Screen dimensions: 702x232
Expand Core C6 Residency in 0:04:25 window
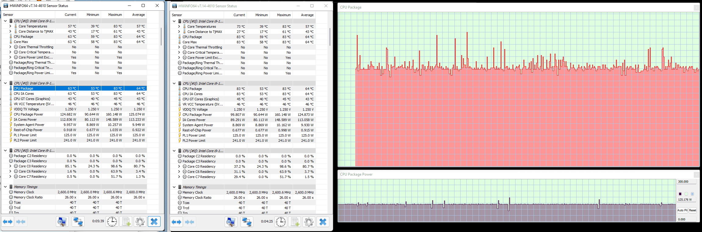(179, 172)
